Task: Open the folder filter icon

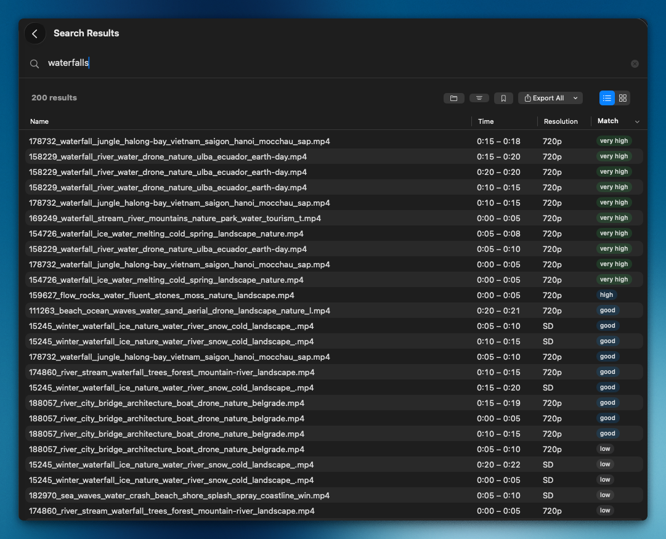Action: tap(453, 98)
